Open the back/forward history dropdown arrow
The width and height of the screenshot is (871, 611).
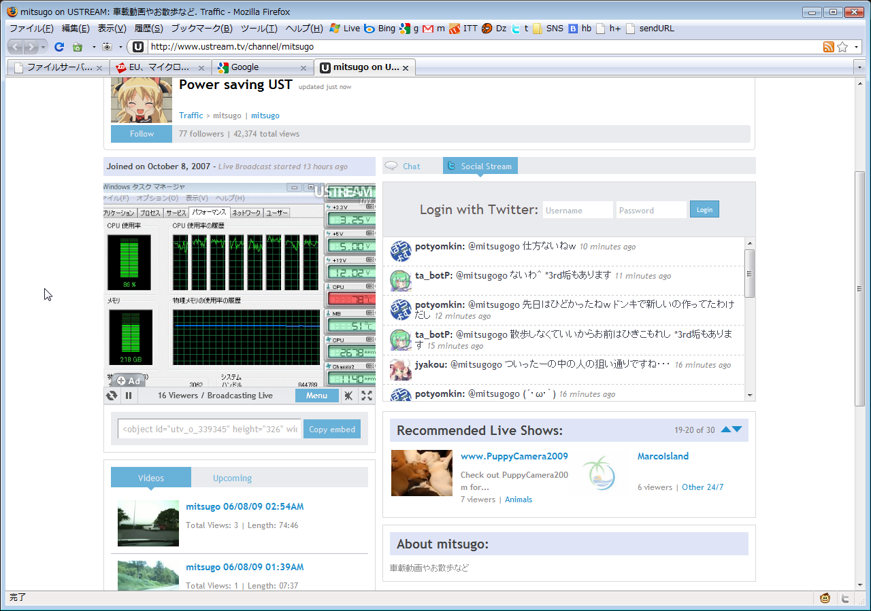click(x=44, y=47)
